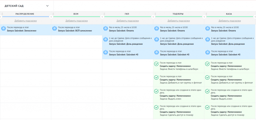Click the drag handle of ТОДЛЕРЫ column

pyautogui.click(x=155, y=14)
